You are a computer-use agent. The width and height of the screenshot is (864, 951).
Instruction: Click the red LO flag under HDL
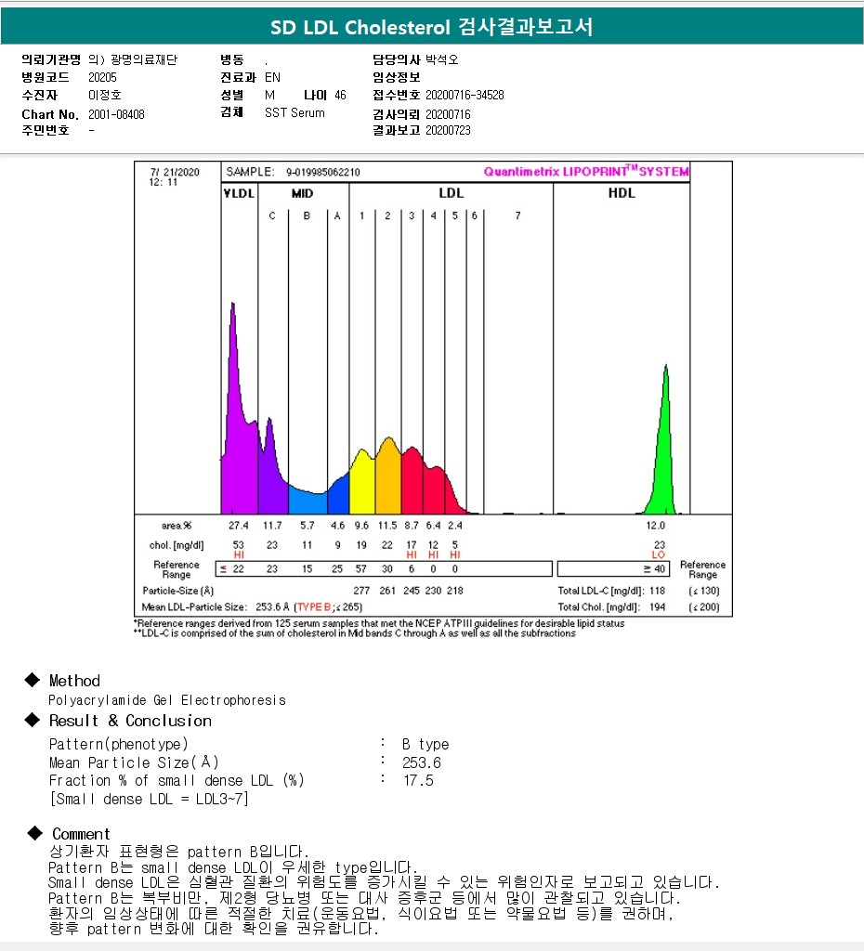(x=659, y=554)
